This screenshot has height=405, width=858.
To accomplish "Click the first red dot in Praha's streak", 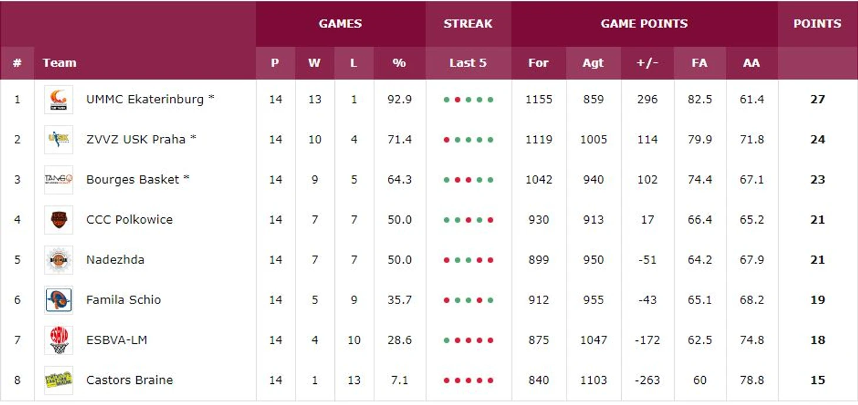I will [447, 140].
